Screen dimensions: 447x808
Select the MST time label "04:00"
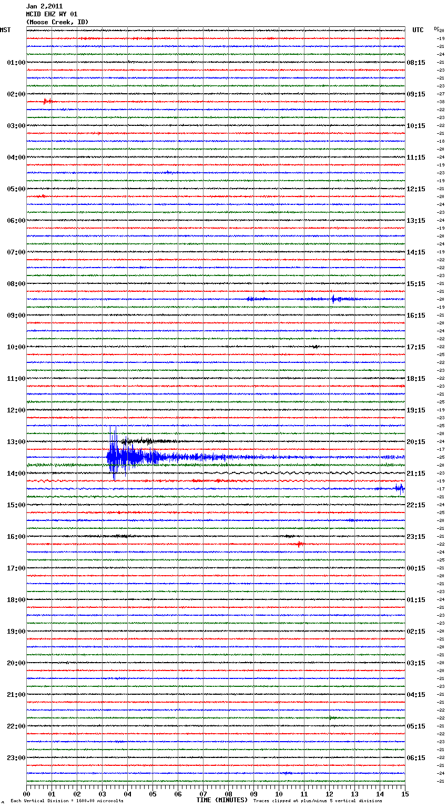point(16,157)
